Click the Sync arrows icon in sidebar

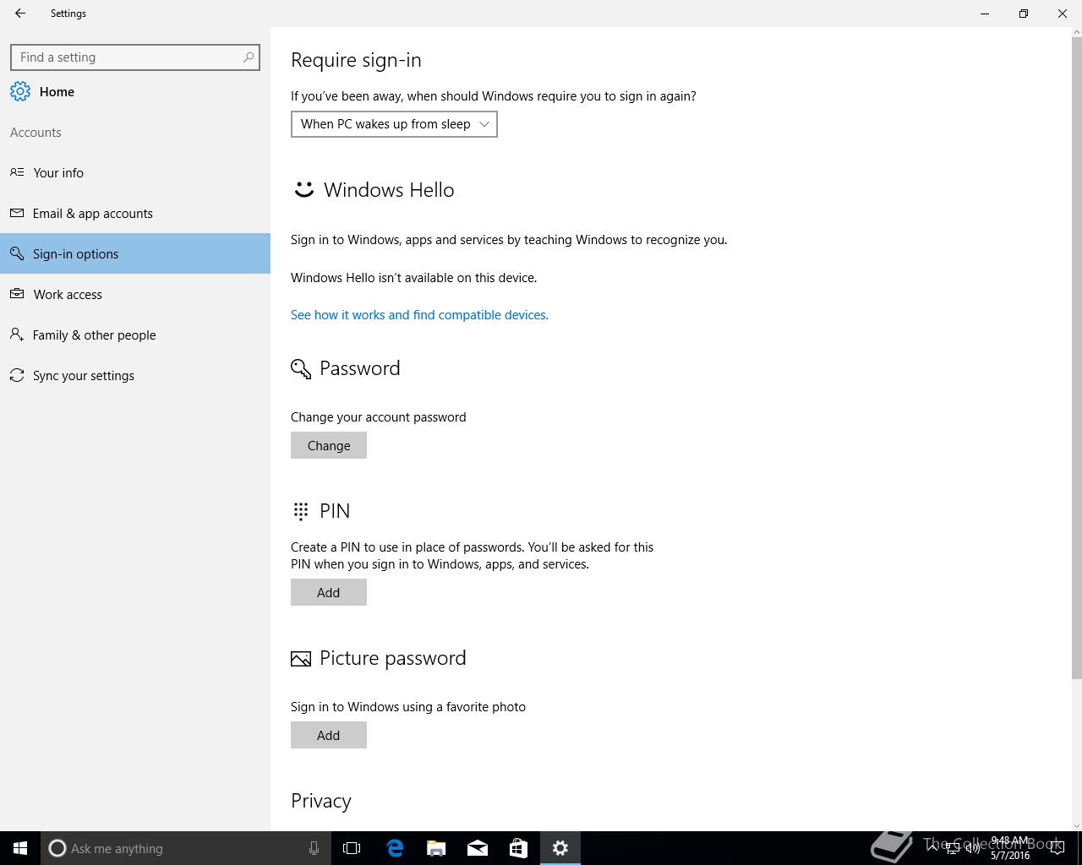[17, 375]
